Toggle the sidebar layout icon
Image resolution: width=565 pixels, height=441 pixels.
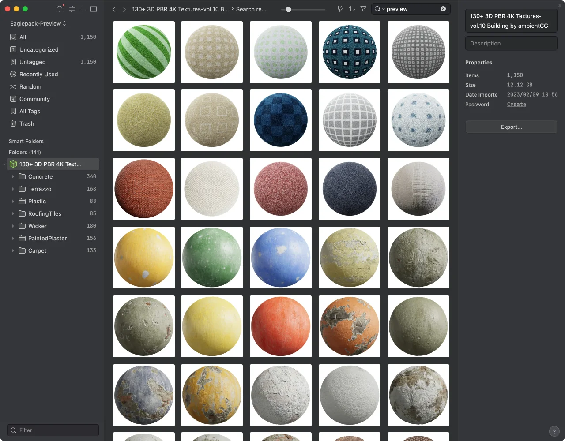click(94, 9)
